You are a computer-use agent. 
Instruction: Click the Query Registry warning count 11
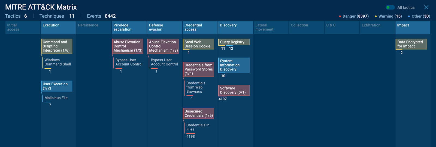click(x=223, y=49)
